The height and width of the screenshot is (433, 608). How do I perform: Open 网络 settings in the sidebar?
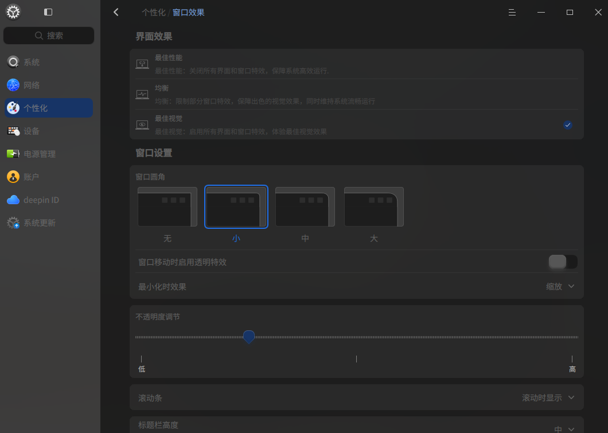coord(49,85)
